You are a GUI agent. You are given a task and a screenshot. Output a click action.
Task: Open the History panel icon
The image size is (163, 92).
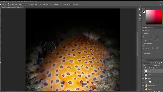coord(140,9)
